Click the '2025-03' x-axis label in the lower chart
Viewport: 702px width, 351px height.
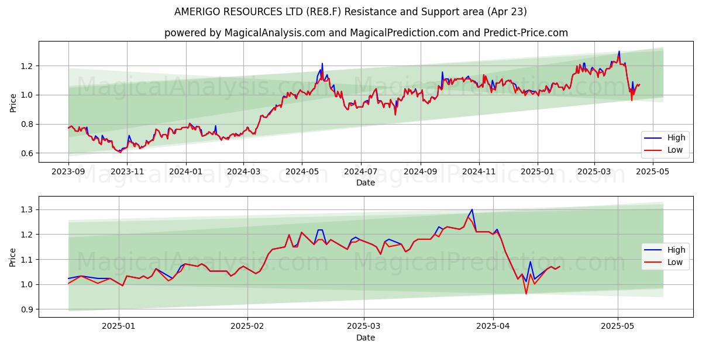coord(364,327)
